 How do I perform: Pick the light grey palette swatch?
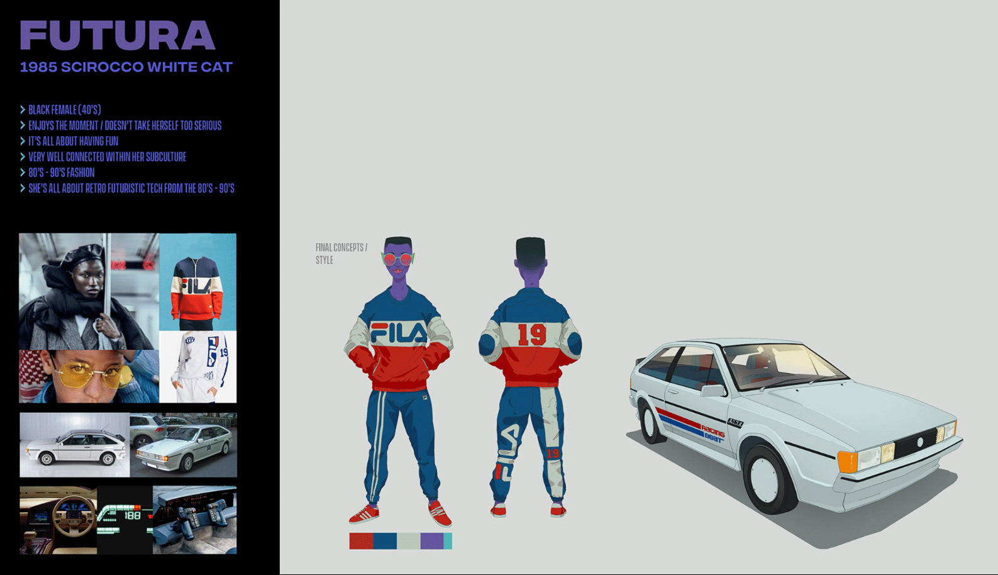408,541
